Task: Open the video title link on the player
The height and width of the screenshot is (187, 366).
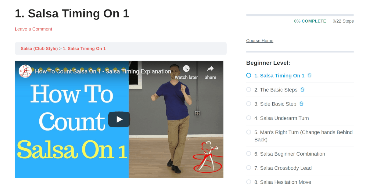Action: point(103,71)
